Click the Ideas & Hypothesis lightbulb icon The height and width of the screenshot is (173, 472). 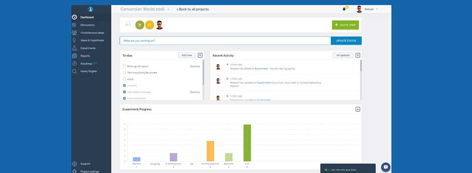[x=75, y=40]
